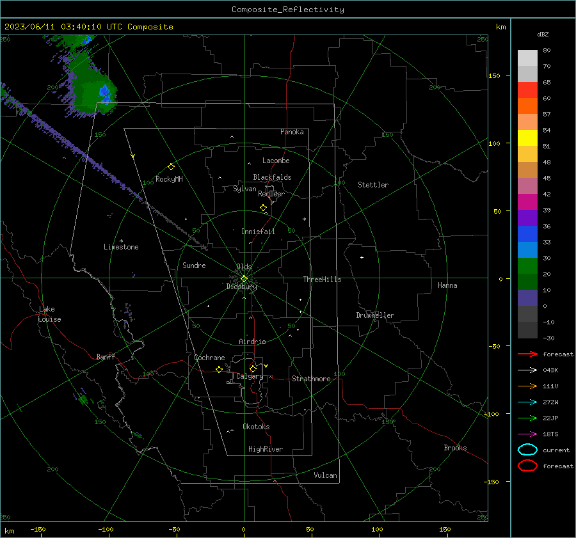This screenshot has height=538, width=576.
Task: Click the 18TS legend text
Action: pyautogui.click(x=550, y=434)
